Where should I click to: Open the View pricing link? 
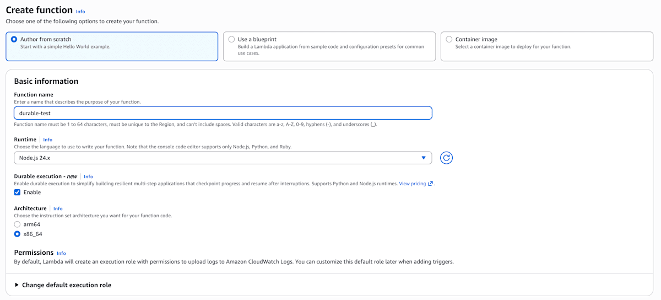click(412, 184)
